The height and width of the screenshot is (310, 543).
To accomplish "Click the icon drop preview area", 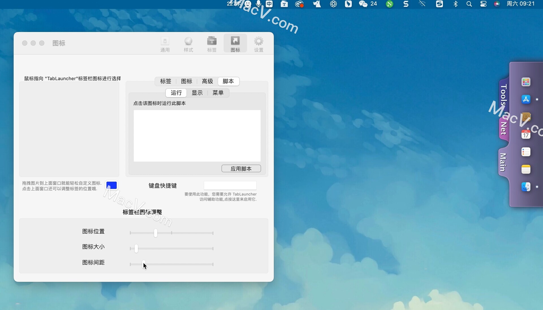I will coord(69,129).
